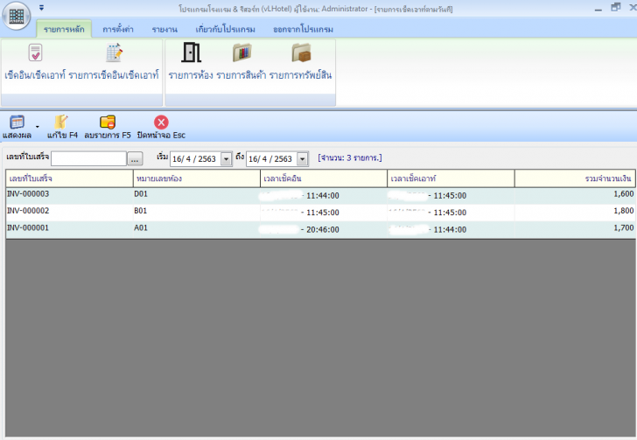
Task: Open รายการสินค้า products icon
Action: (x=242, y=52)
